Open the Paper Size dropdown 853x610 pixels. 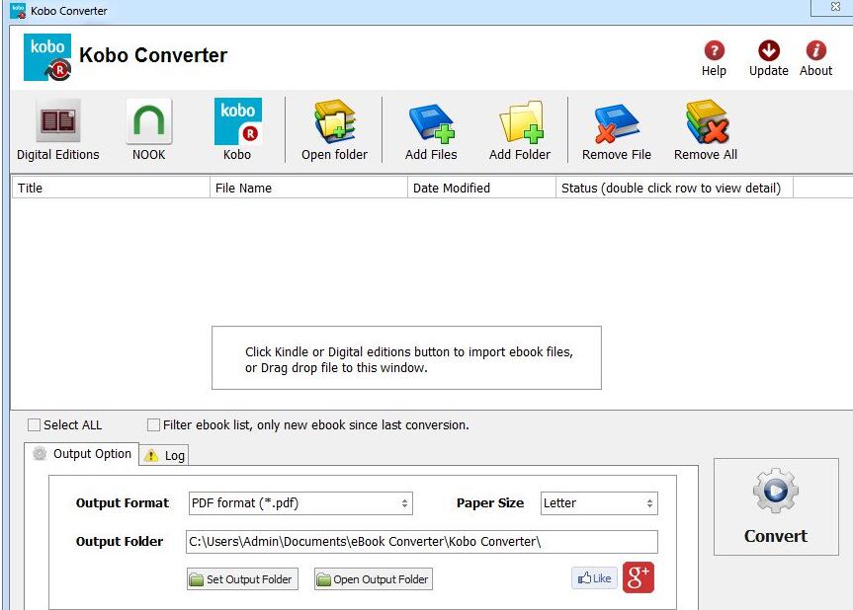pyautogui.click(x=599, y=503)
